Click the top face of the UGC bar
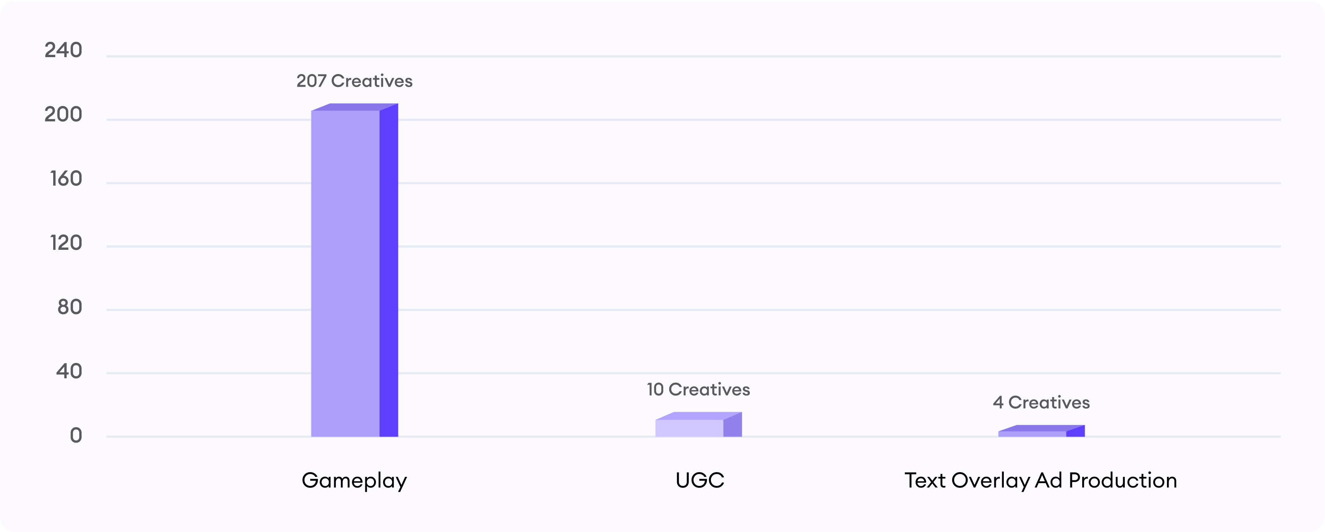This screenshot has width=1325, height=532. tap(698, 416)
